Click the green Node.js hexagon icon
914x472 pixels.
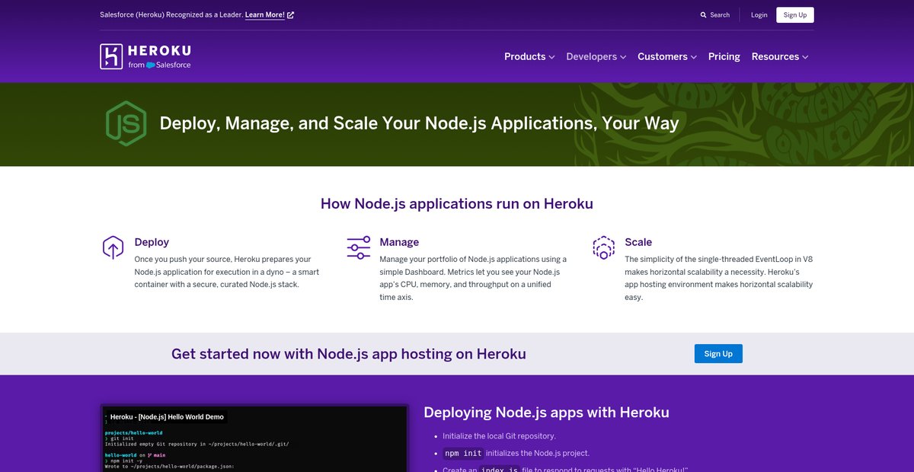(x=126, y=123)
